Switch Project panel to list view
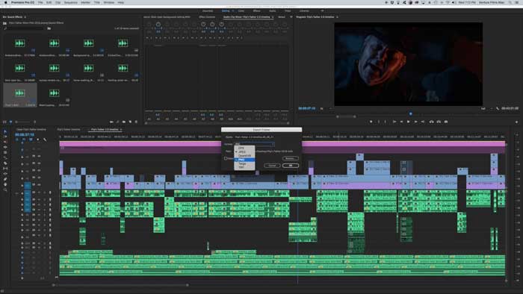 [x=4, y=122]
